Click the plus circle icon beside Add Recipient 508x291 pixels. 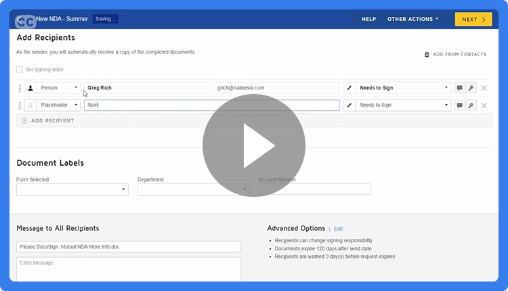pyautogui.click(x=24, y=120)
